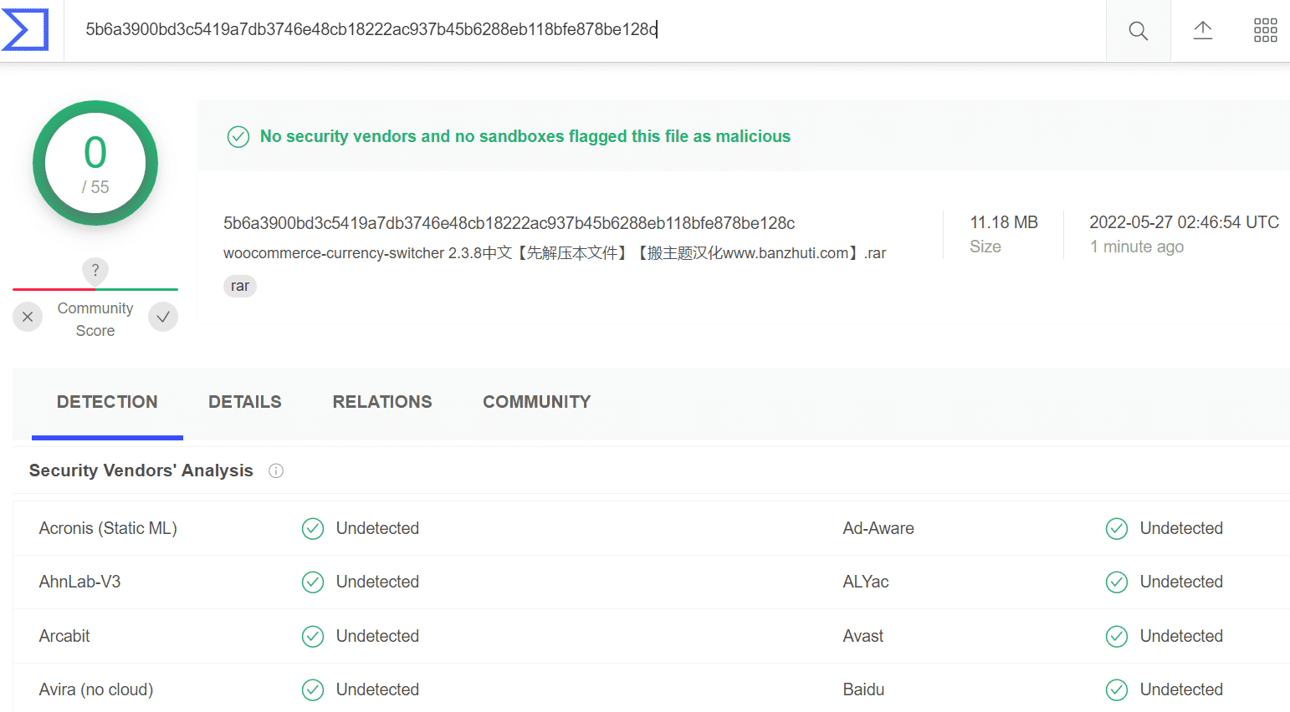1290x712 pixels.
Task: Open the VirusTotal home logo
Action: [x=25, y=30]
